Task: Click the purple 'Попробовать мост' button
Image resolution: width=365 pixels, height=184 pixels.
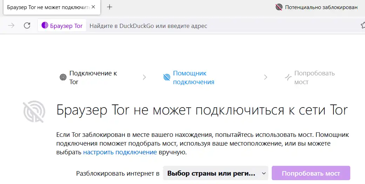Action: click(311, 174)
